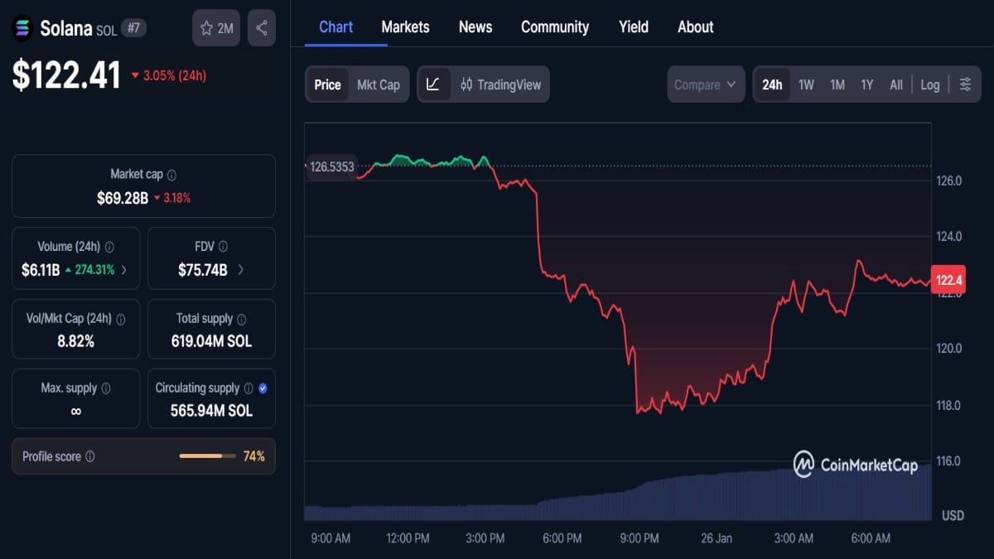Screen dimensions: 994x559
Task: Open the Markets tab
Action: click(x=405, y=27)
